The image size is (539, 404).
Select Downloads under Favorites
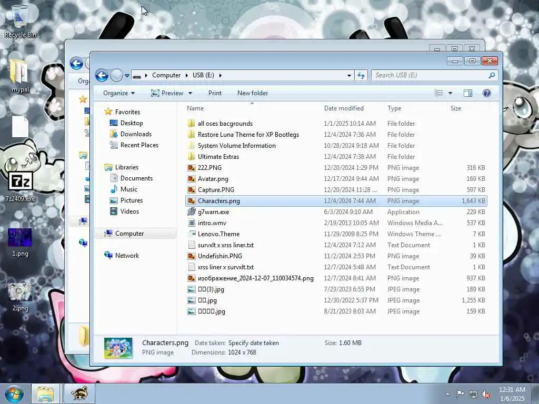pos(136,134)
